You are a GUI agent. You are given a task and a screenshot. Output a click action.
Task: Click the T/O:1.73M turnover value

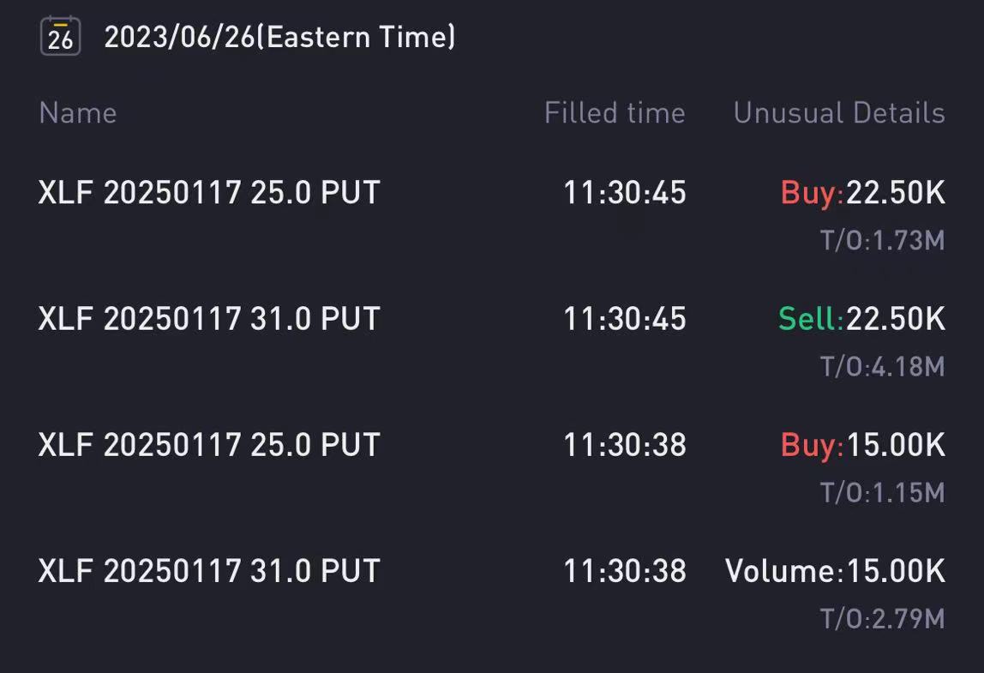click(x=882, y=240)
